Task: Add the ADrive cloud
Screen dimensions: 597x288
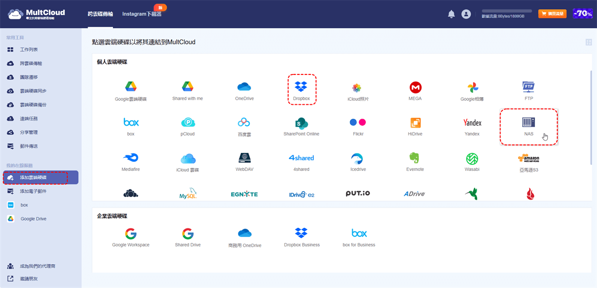Action: tap(415, 194)
